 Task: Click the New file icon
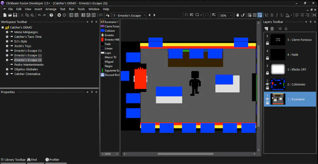(x=5, y=15)
